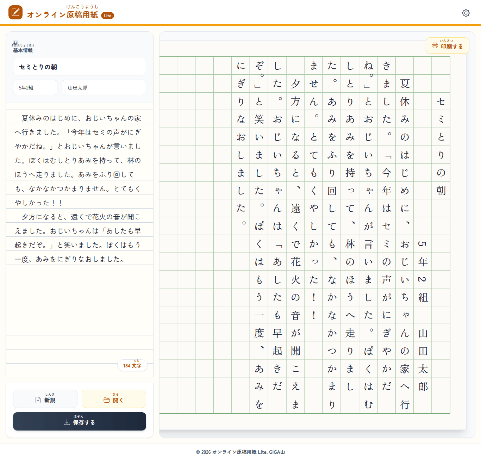
Task: Click the 184 文字 character count badge
Action: tap(132, 365)
